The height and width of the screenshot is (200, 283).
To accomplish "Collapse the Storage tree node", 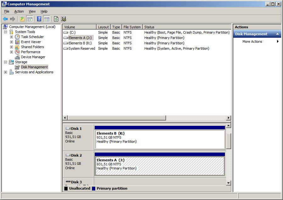I will [x=6, y=62].
